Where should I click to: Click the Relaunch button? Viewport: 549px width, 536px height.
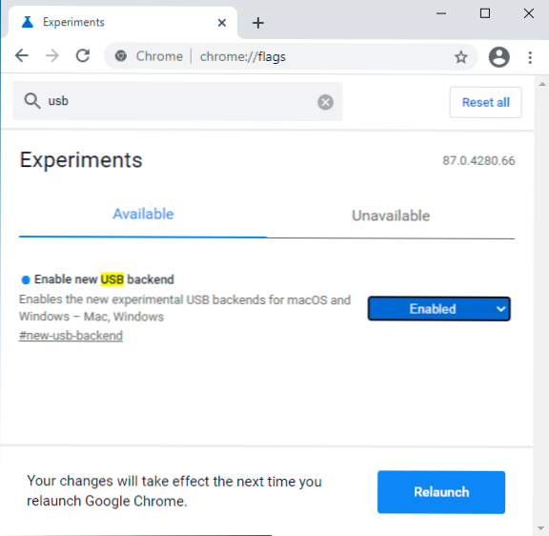(441, 492)
